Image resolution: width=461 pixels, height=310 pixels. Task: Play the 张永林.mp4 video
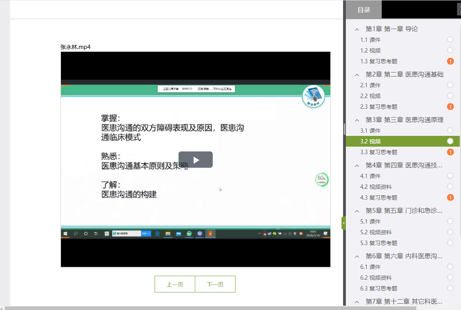point(196,160)
